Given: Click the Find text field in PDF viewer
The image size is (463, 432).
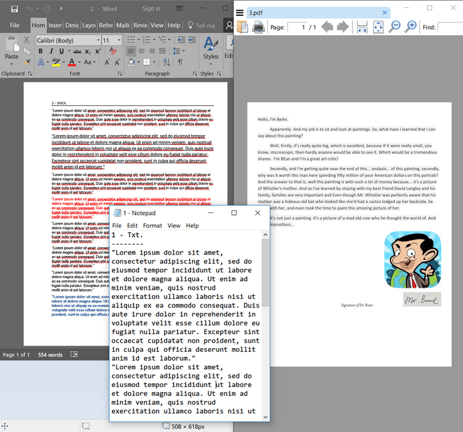Looking at the screenshot, I should click(x=450, y=27).
